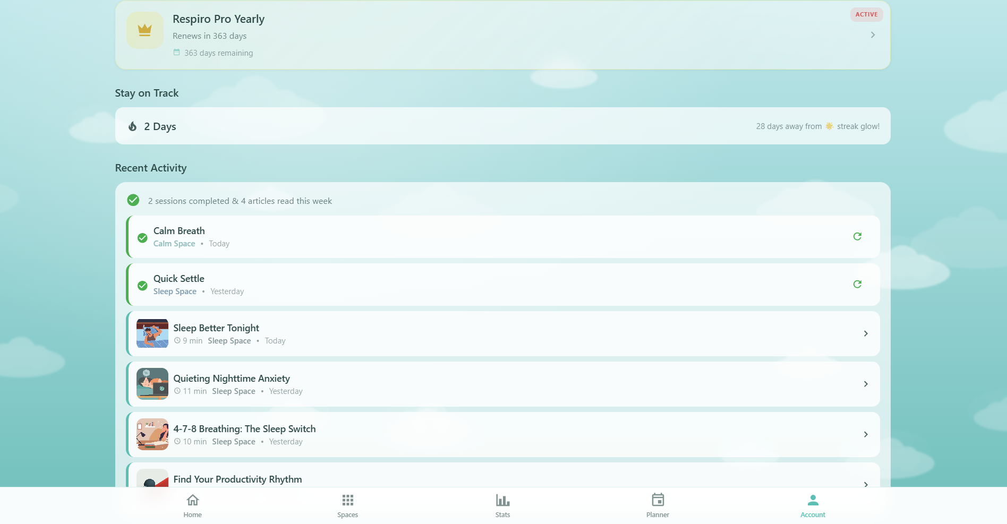This screenshot has width=1007, height=524.
Task: Expand Quieting Nighttime Anxiety details
Action: pyautogui.click(x=866, y=384)
